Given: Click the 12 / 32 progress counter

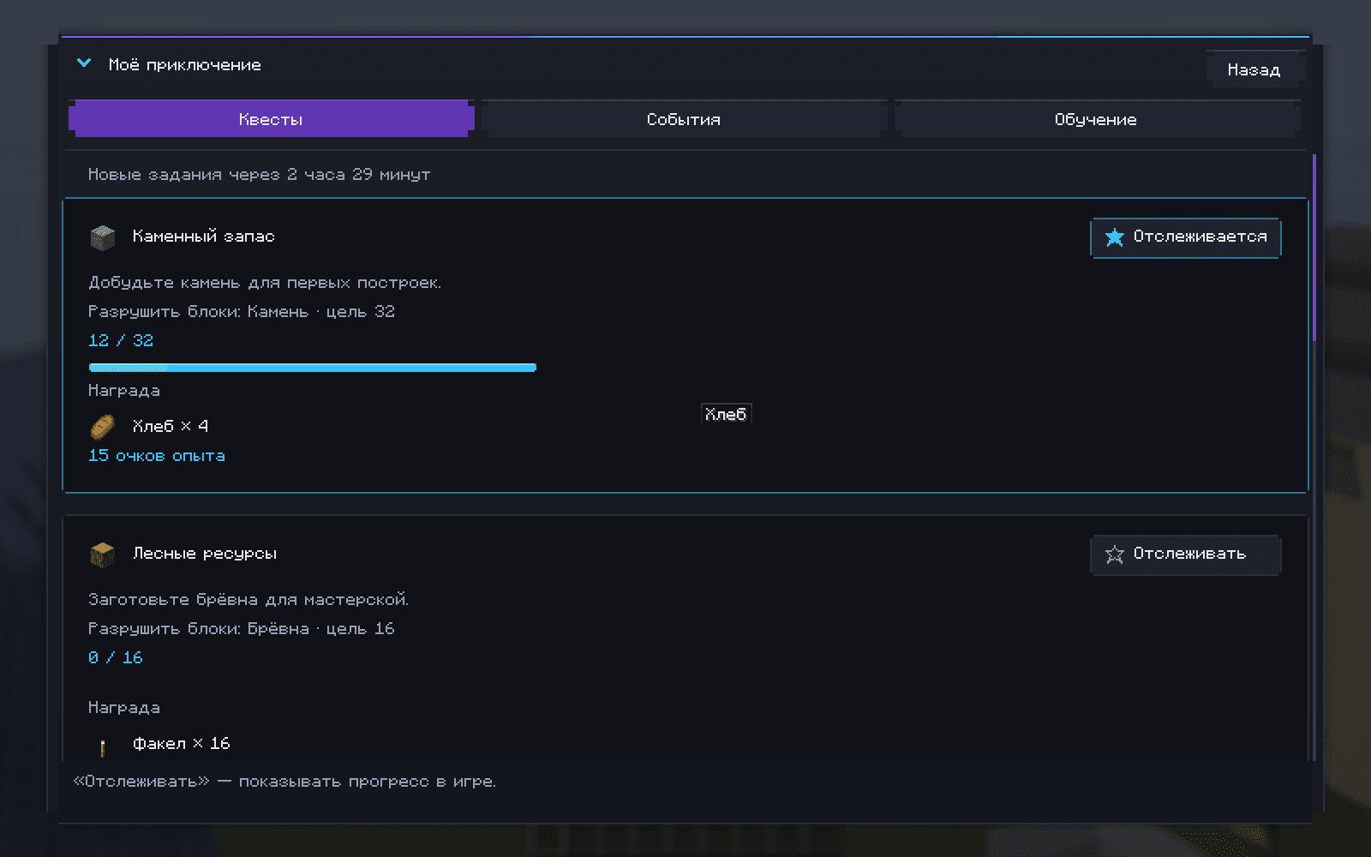Looking at the screenshot, I should 121,340.
